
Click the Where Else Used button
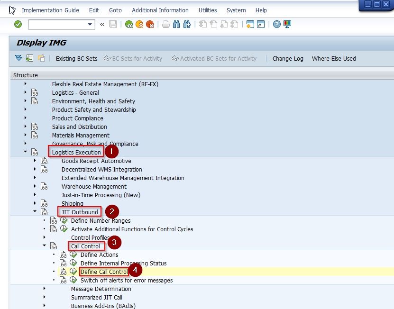(334, 59)
